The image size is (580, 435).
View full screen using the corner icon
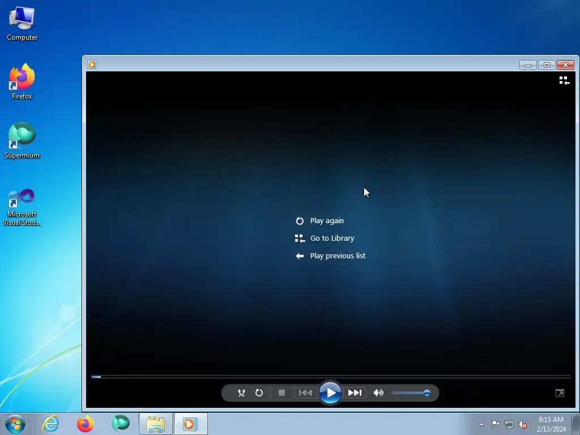coord(560,393)
